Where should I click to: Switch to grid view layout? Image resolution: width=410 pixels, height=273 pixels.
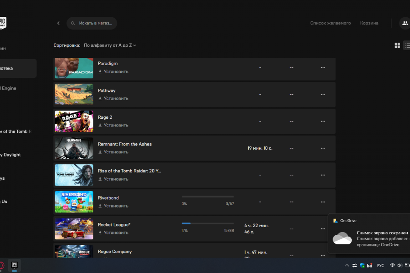(397, 45)
